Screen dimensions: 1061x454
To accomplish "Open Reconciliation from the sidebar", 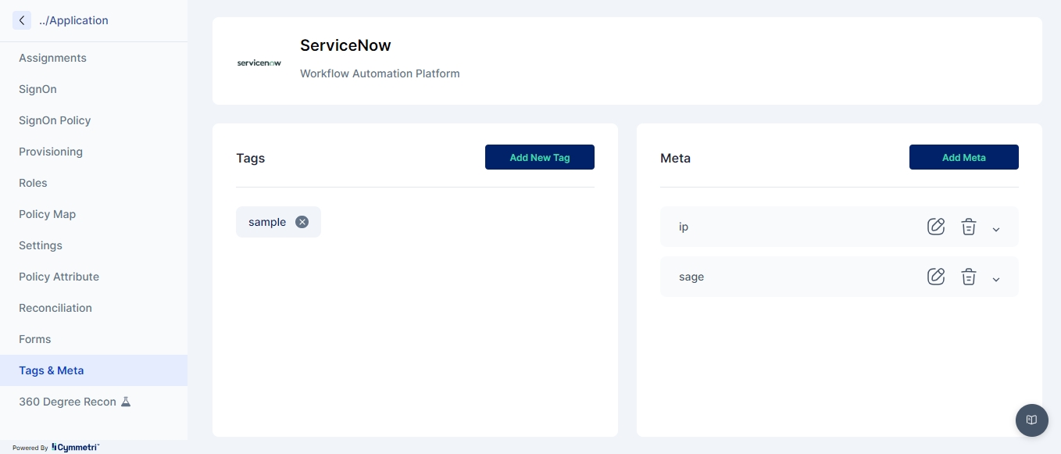I will click(55, 308).
